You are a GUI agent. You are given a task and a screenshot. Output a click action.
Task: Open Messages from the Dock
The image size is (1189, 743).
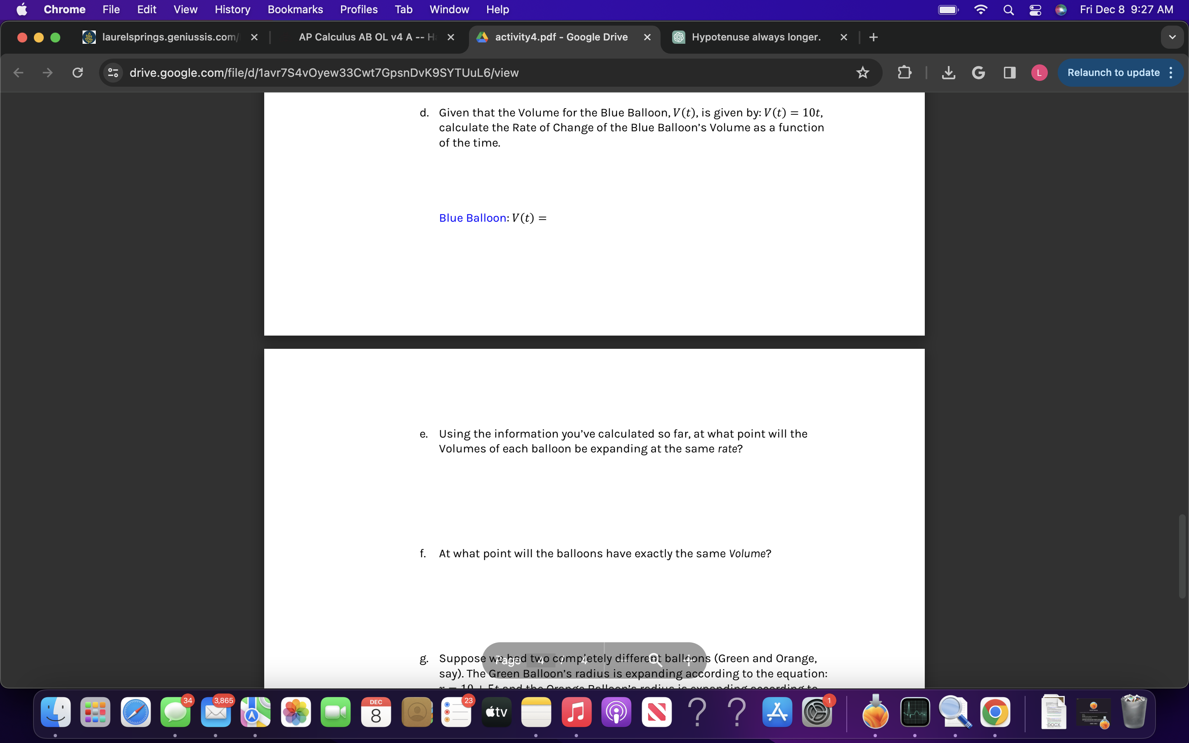coord(175,712)
